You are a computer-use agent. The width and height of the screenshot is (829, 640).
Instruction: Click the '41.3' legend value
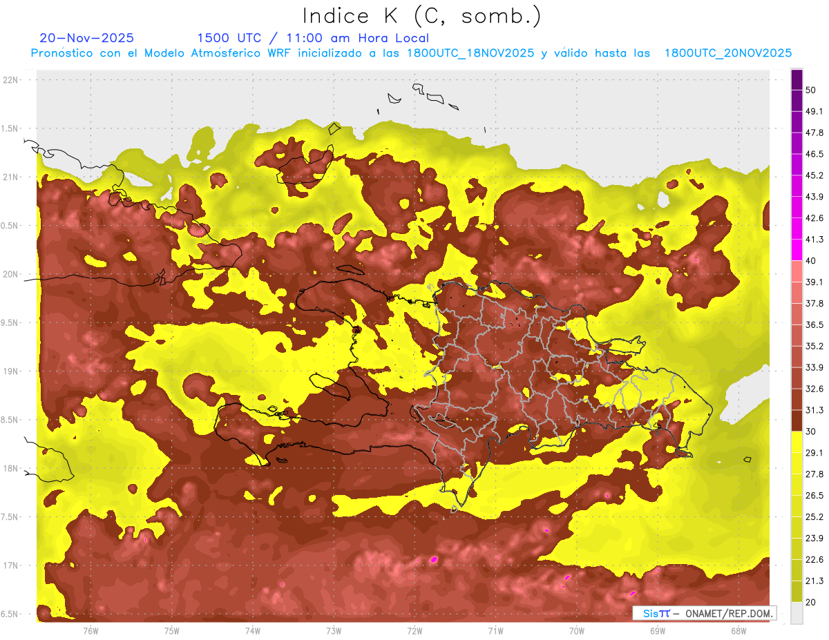814,240
